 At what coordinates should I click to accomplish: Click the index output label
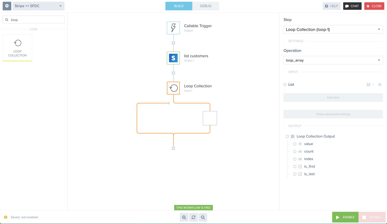coord(309,159)
